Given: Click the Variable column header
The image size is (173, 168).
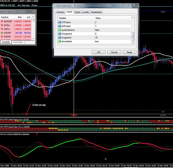Looking at the screenshot, I should (x=76, y=18).
